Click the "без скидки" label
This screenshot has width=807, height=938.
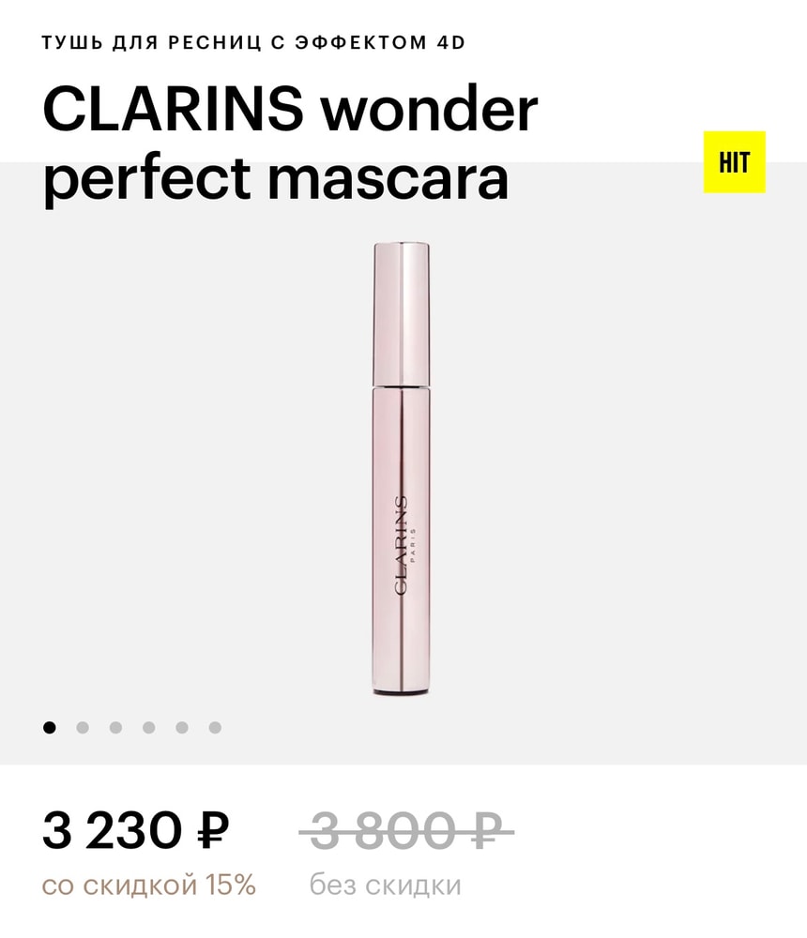click(385, 885)
